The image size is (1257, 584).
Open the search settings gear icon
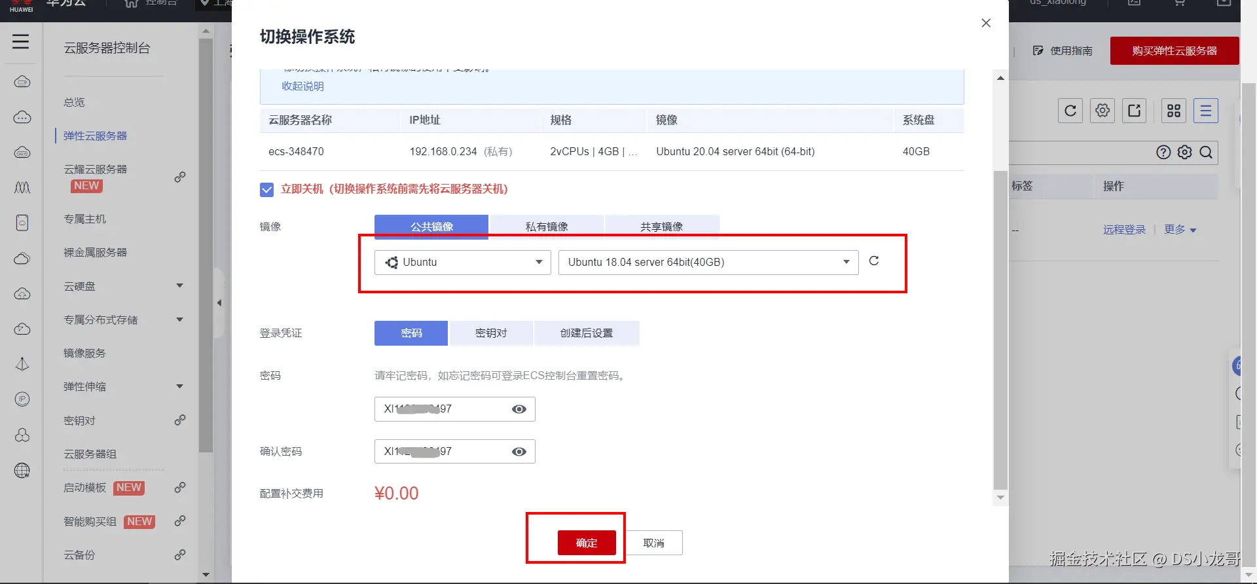(x=1185, y=153)
